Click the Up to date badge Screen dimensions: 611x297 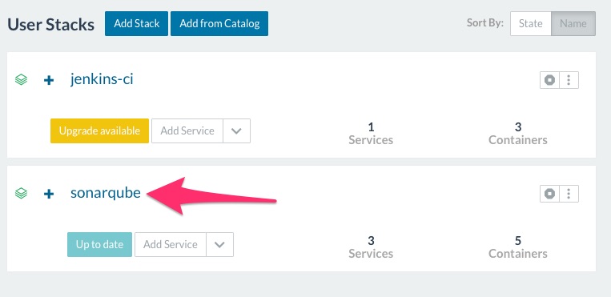pyautogui.click(x=100, y=244)
